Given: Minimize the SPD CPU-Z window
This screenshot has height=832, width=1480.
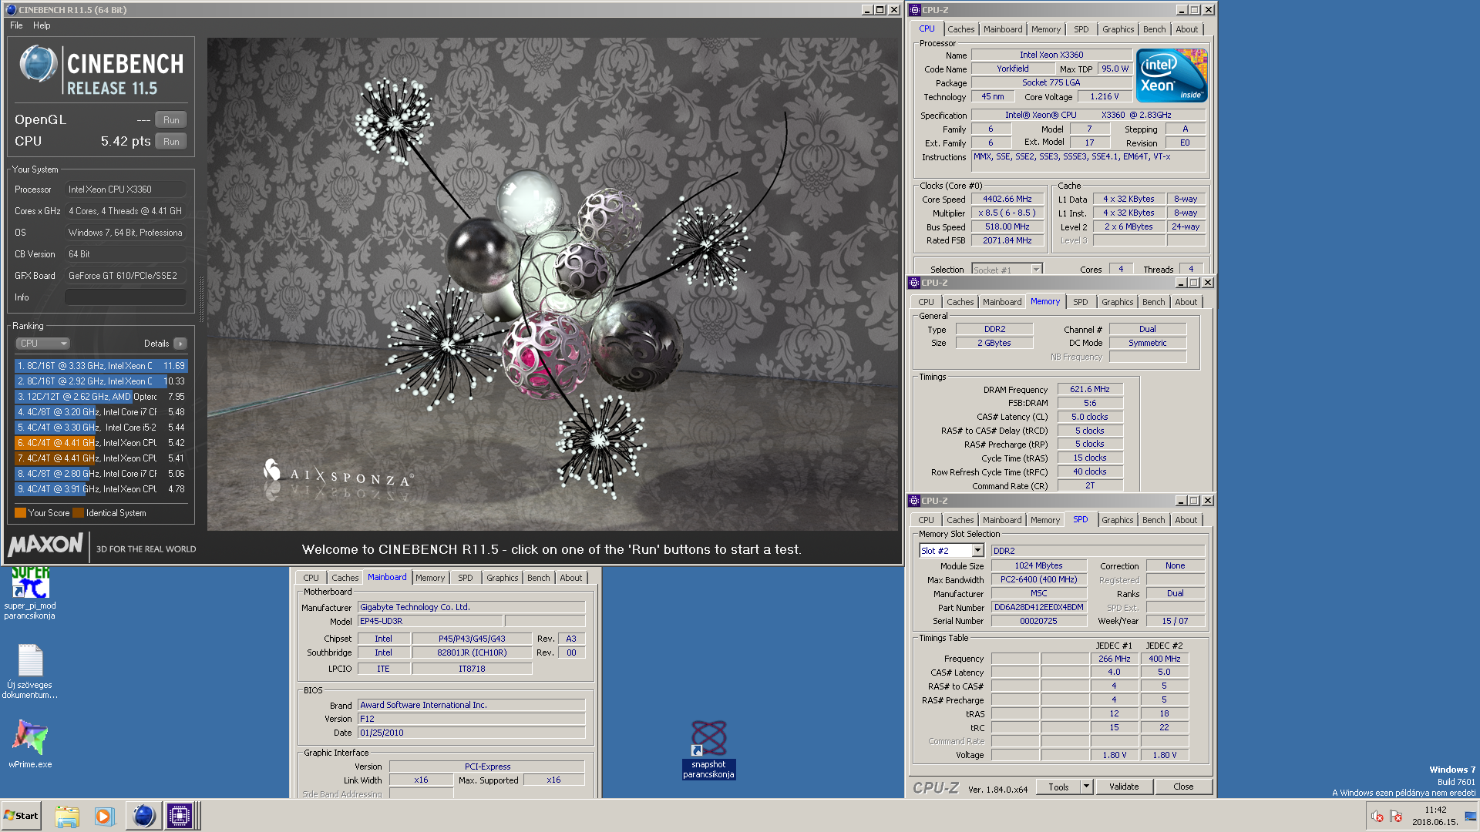Looking at the screenshot, I should [1181, 501].
